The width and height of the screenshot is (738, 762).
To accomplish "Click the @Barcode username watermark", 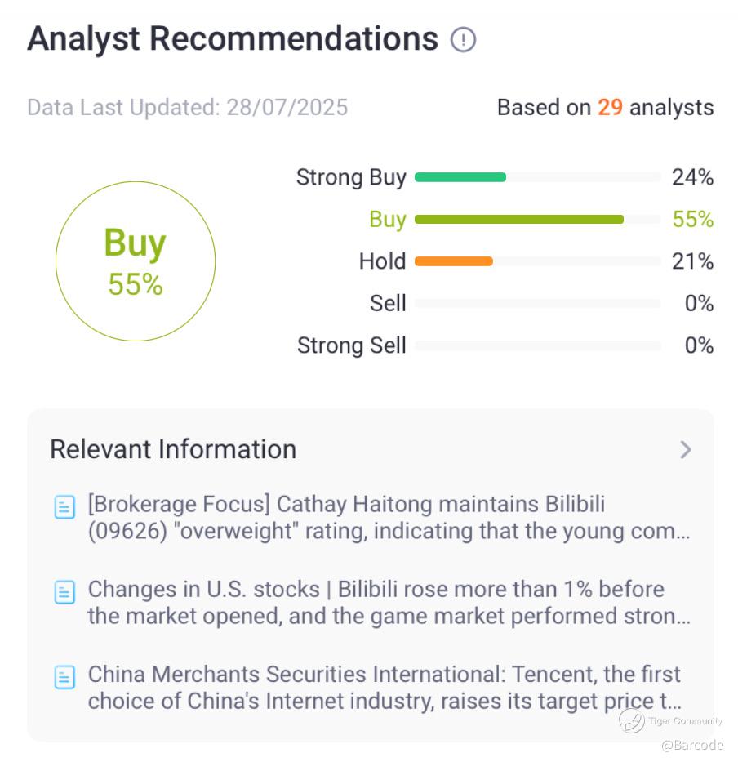I will [692, 745].
